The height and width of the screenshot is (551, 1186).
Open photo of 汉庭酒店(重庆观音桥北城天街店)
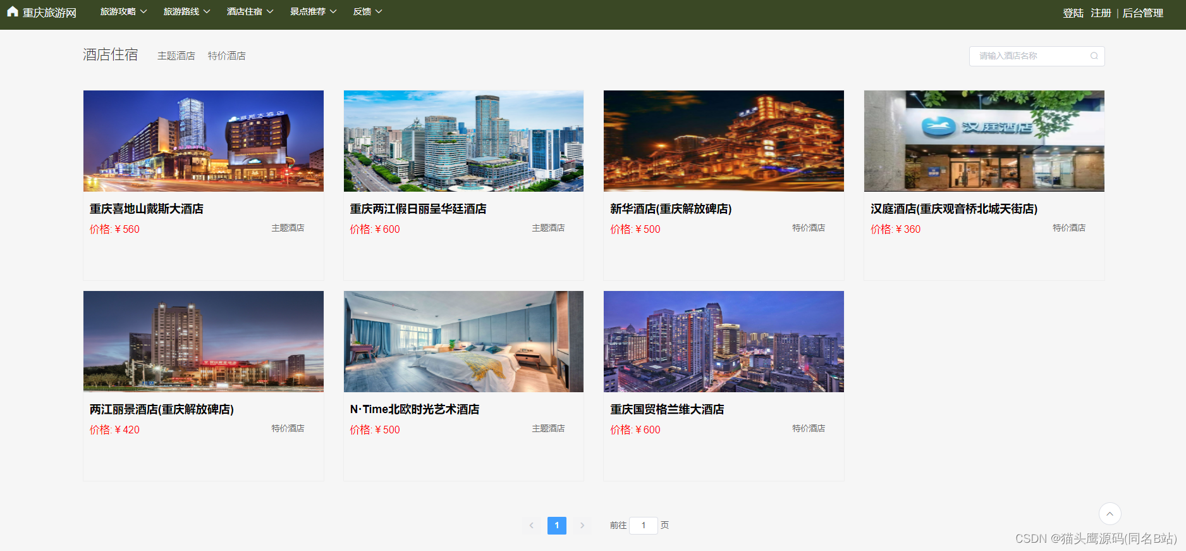click(x=984, y=140)
